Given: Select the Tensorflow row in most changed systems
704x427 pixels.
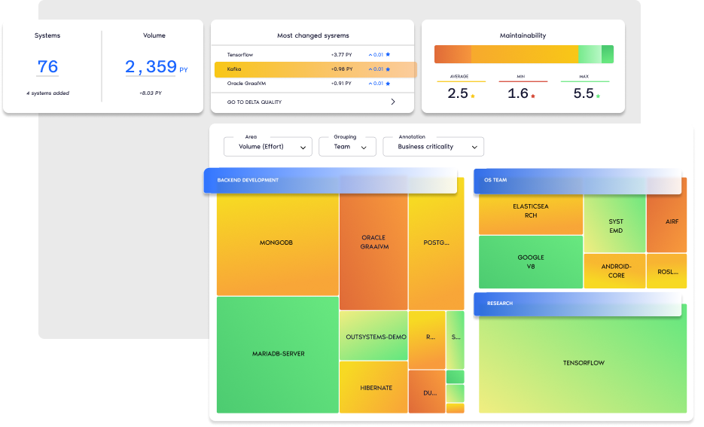Looking at the screenshot, I should pyautogui.click(x=312, y=55).
